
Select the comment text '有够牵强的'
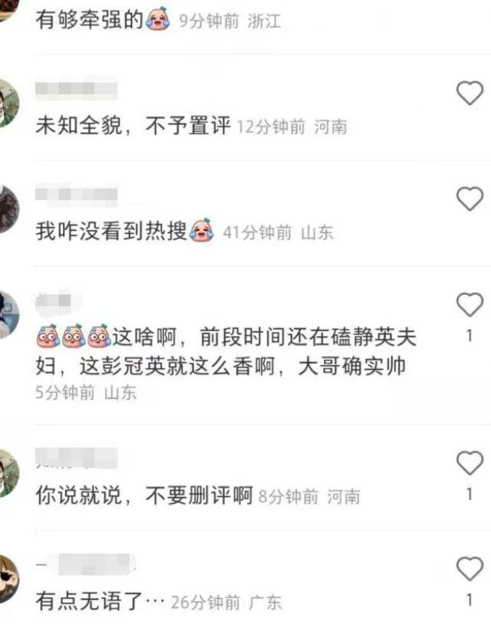[90, 19]
